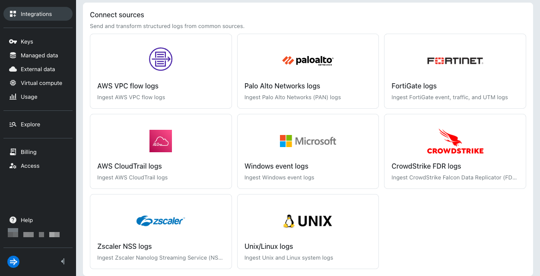Open FortiGate logs title

pyautogui.click(x=414, y=86)
